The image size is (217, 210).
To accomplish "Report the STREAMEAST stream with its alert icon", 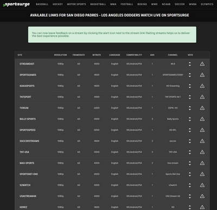I will pos(202,64).
